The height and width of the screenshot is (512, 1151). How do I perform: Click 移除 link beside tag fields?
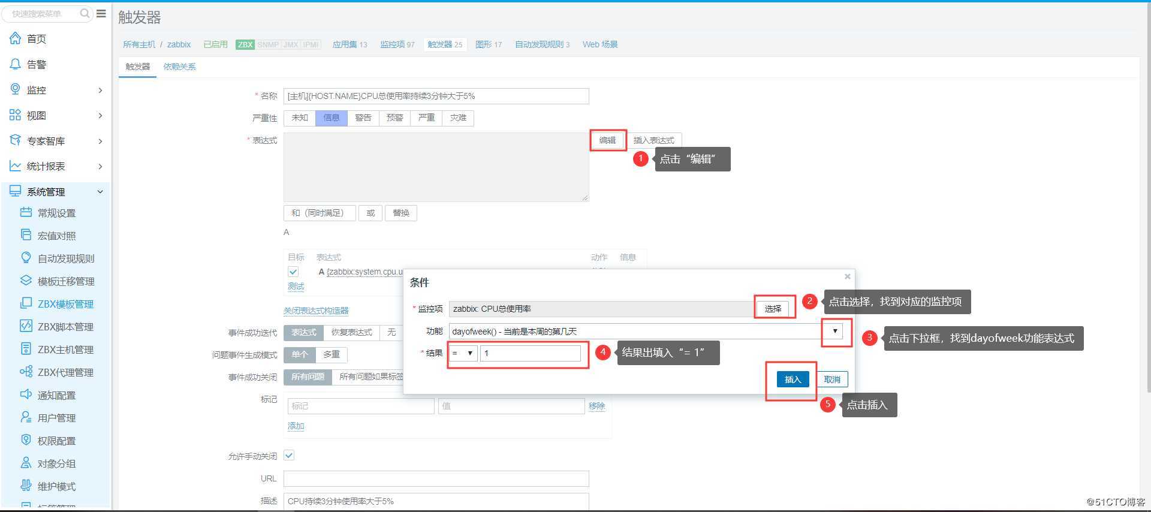[596, 406]
